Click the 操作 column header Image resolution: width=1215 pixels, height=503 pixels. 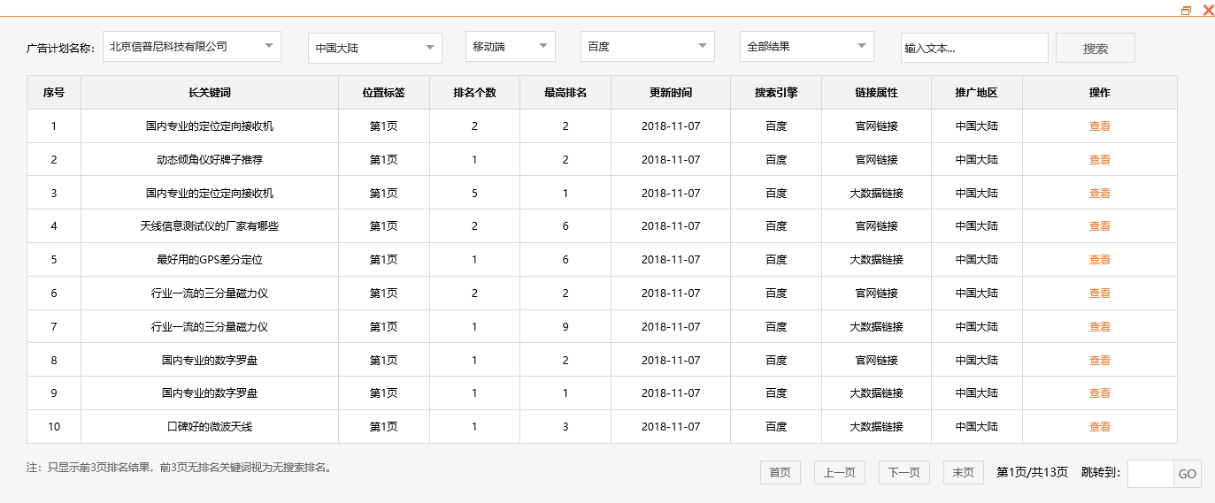coord(1100,93)
